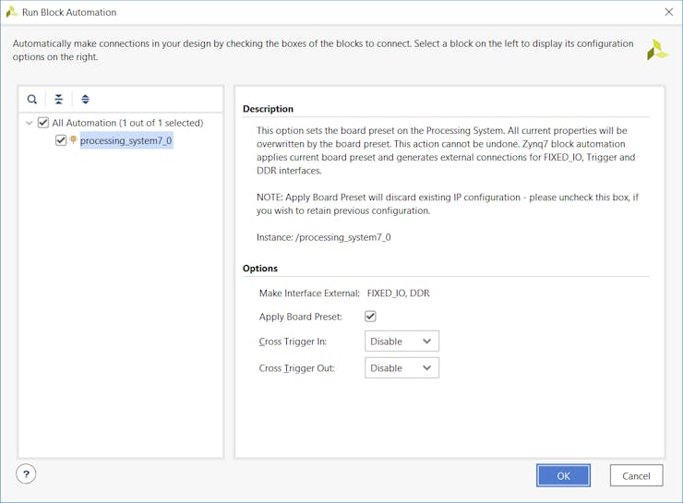Screen dimensions: 683x503
Task: Close the Run Block Automation dialog
Action: (x=669, y=12)
